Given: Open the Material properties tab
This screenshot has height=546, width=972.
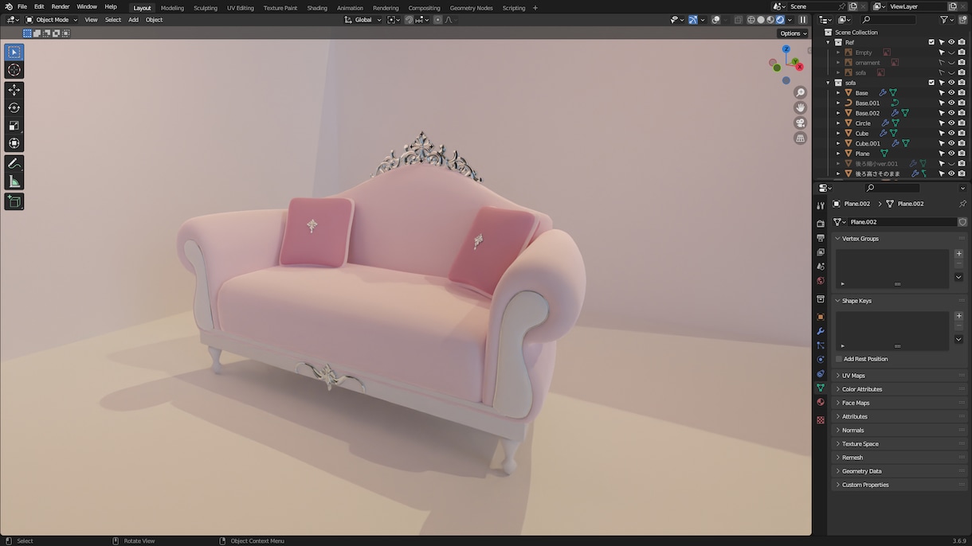Looking at the screenshot, I should (821, 402).
